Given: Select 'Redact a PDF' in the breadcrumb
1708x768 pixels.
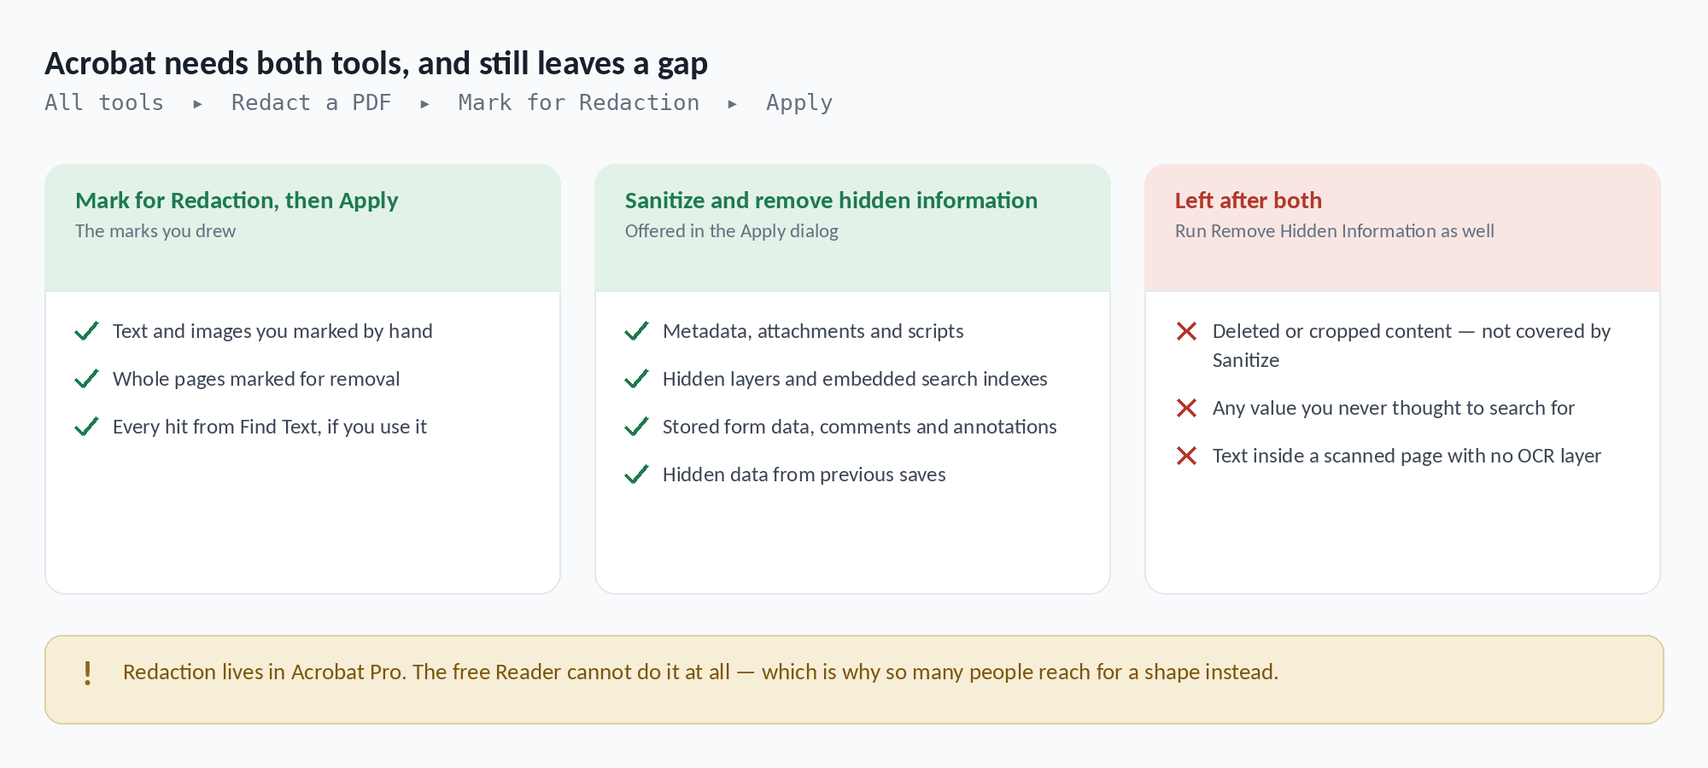Looking at the screenshot, I should (x=311, y=102).
